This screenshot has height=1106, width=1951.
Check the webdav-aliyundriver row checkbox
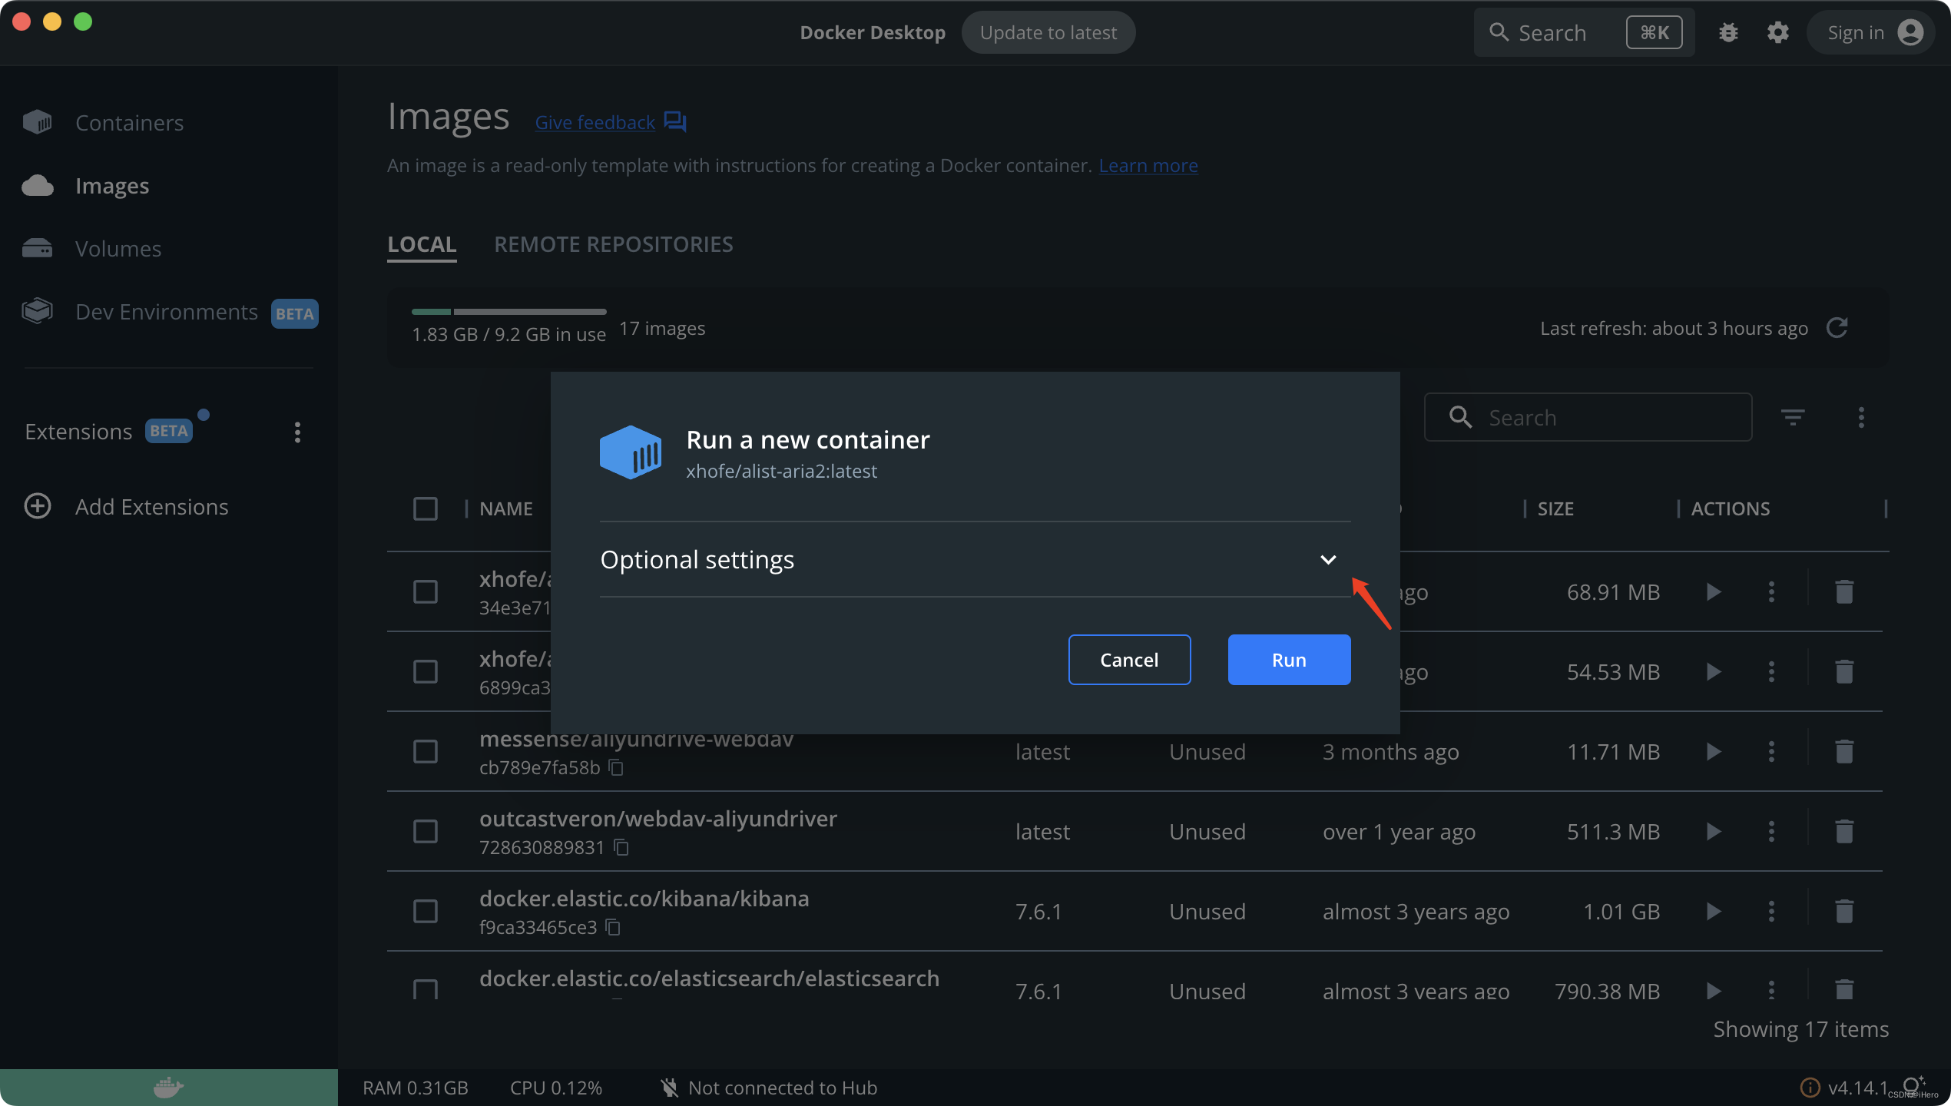pyautogui.click(x=426, y=831)
